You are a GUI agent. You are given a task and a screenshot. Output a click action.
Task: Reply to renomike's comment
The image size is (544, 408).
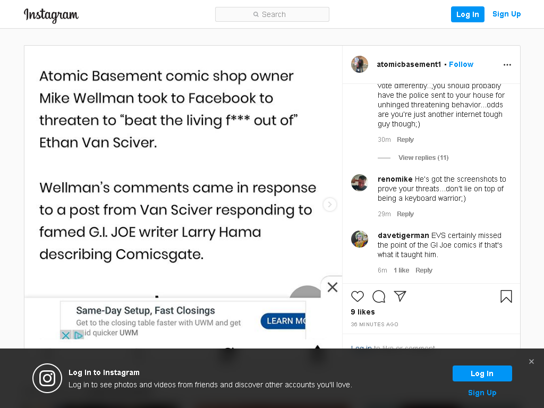[405, 214]
